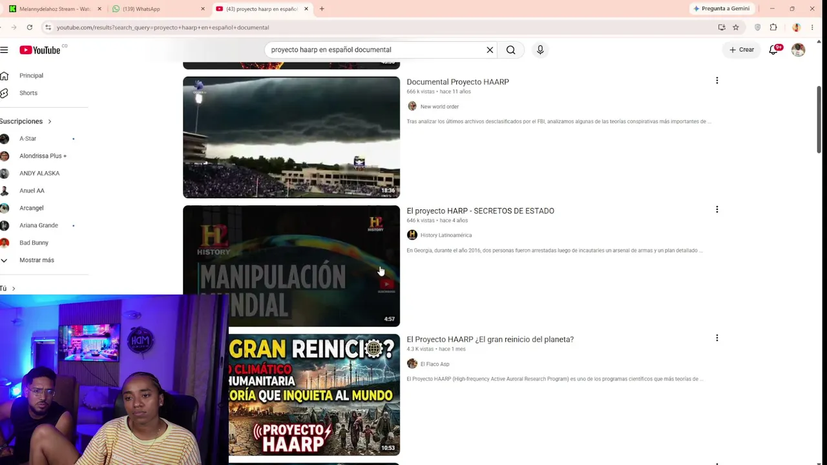The height and width of the screenshot is (465, 827).
Task: Run the search with the magnifier button
Action: pos(511,50)
